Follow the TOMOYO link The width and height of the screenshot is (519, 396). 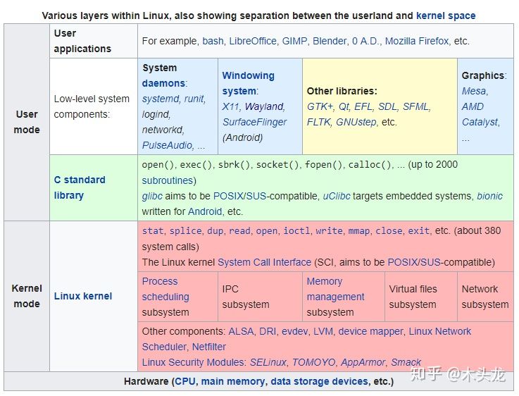[x=313, y=362]
